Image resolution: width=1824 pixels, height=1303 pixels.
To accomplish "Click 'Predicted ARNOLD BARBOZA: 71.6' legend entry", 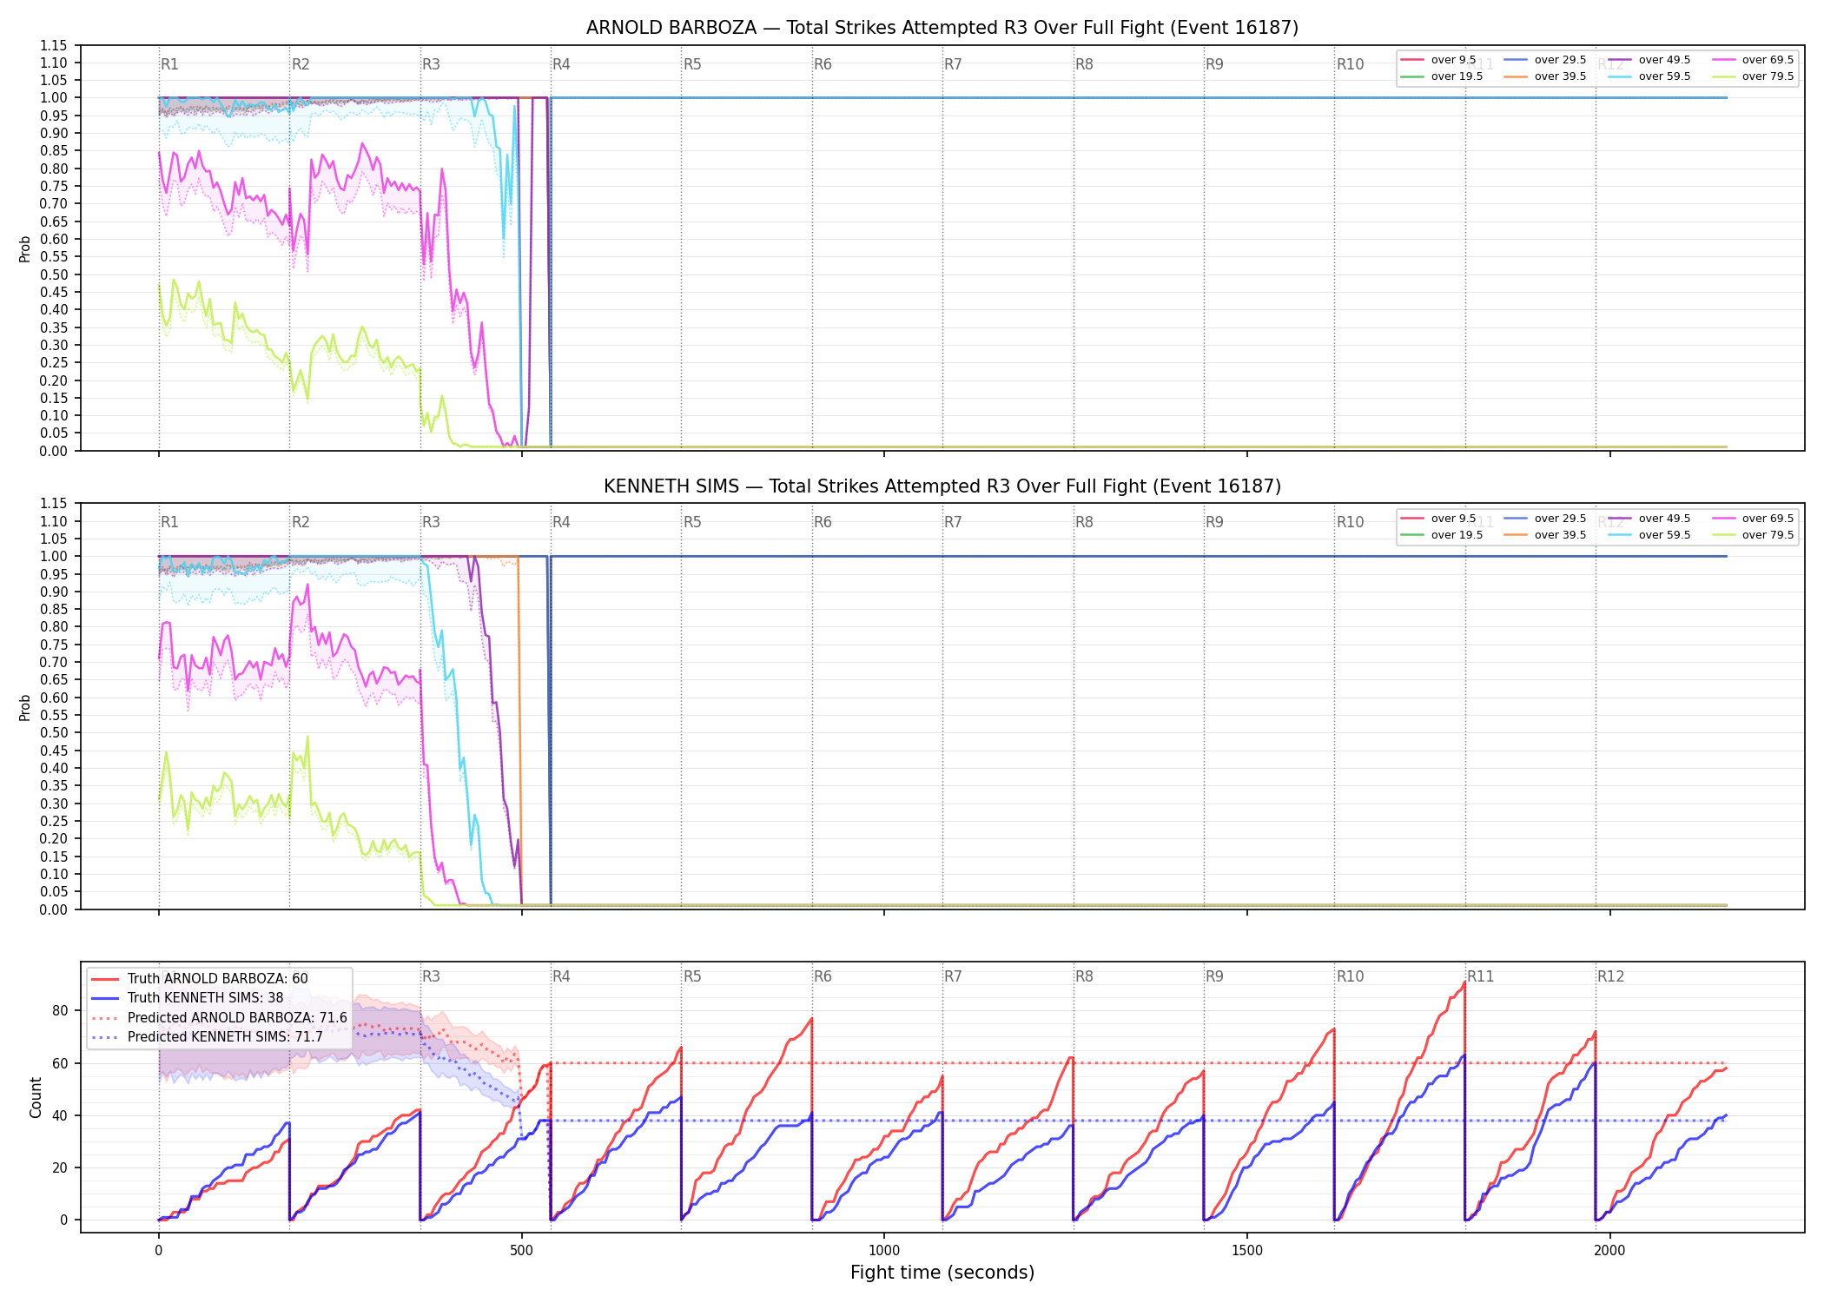I will pos(219,1017).
